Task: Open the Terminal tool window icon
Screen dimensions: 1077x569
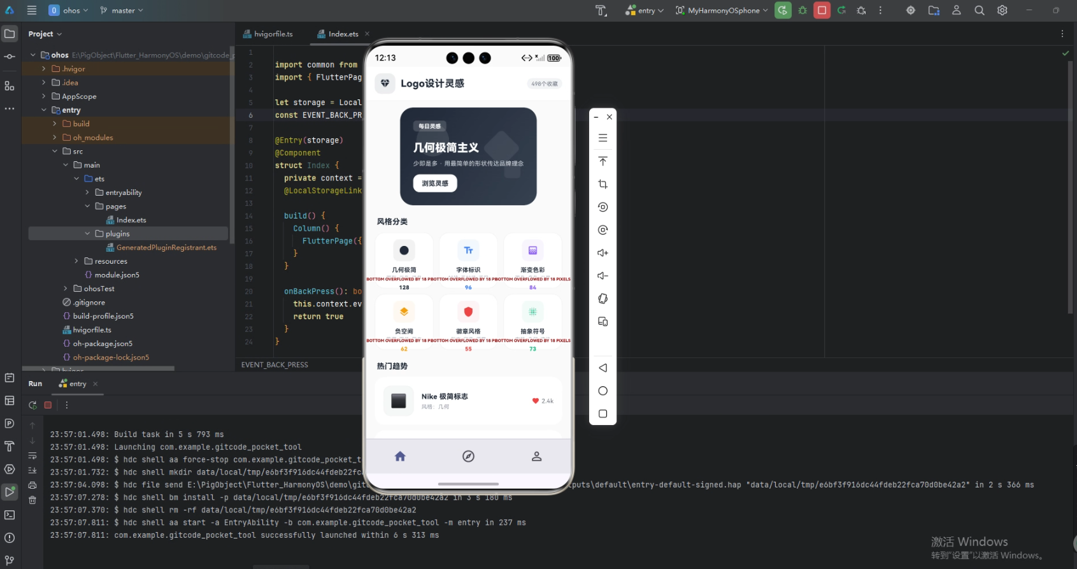Action: (x=10, y=515)
